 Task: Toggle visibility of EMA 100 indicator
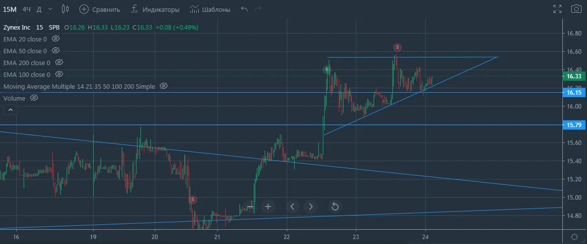59,74
